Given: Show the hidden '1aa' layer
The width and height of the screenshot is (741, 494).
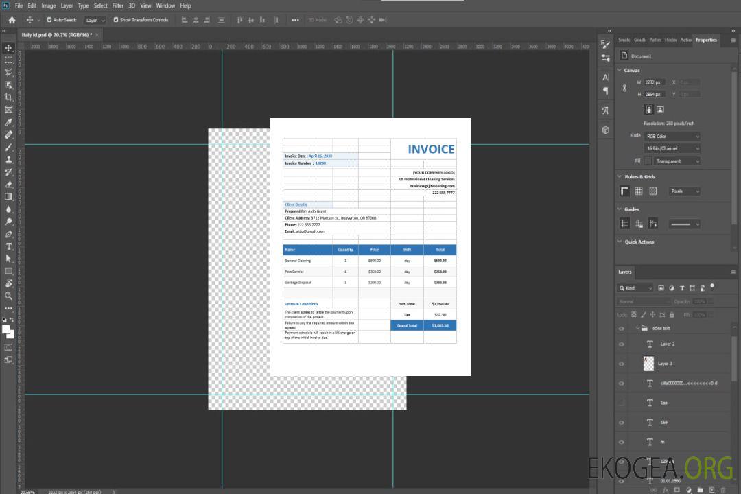Looking at the screenshot, I should (622, 403).
